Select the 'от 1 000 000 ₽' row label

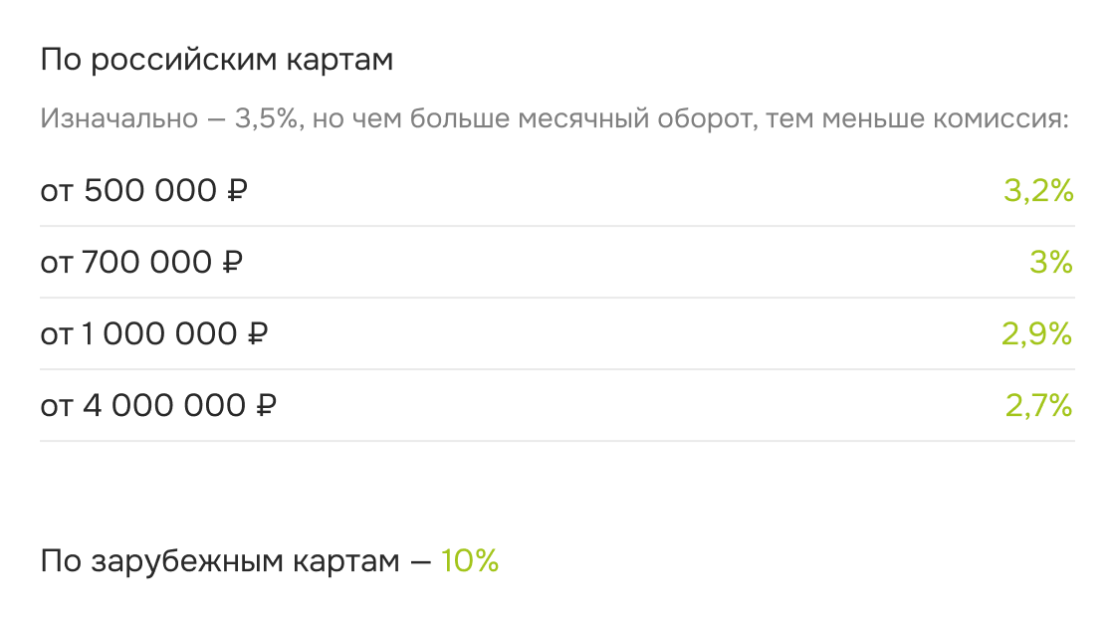[153, 334]
